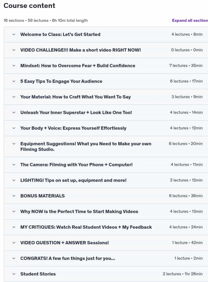Expand chevron for Mindset section

coord(14,66)
